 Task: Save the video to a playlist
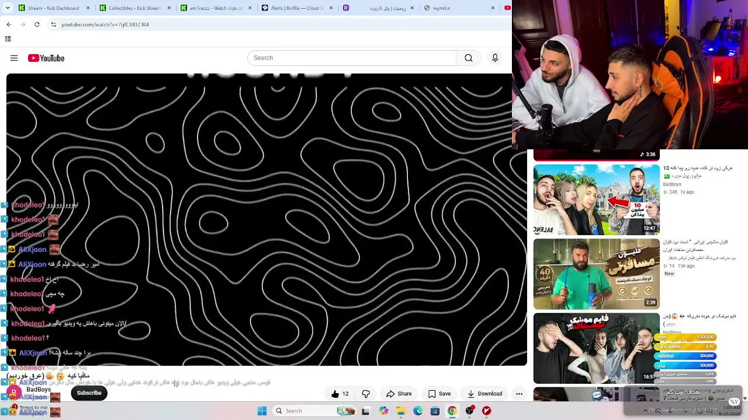(x=439, y=394)
